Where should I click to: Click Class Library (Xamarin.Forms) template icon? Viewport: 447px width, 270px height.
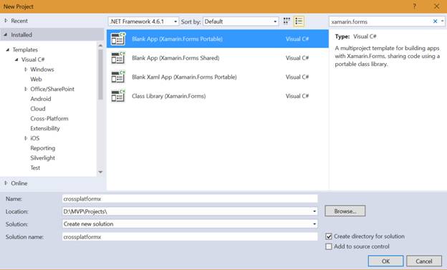(118, 96)
